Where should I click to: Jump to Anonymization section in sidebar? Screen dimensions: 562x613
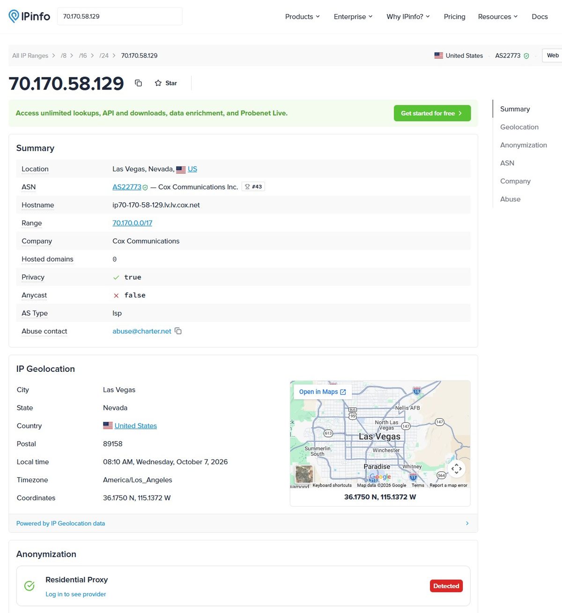tap(524, 145)
